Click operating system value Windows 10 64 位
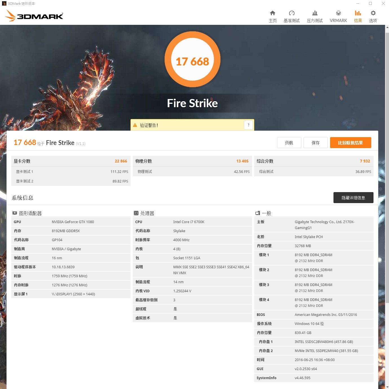The height and width of the screenshot is (389, 389). pos(309,324)
